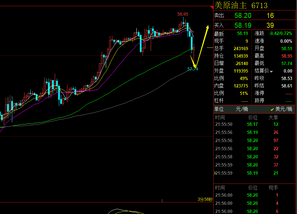The width and height of the screenshot is (297, 214).
Task: Click the 速涨 value 0.00%
Action: coord(286,41)
